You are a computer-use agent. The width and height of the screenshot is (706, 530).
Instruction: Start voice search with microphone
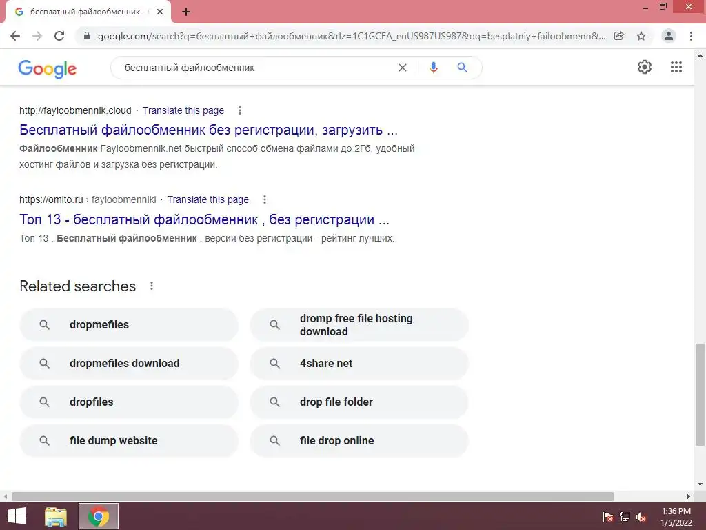(x=434, y=68)
